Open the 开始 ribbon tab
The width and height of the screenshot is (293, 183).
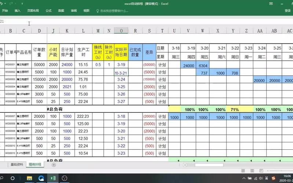click(x=5, y=11)
